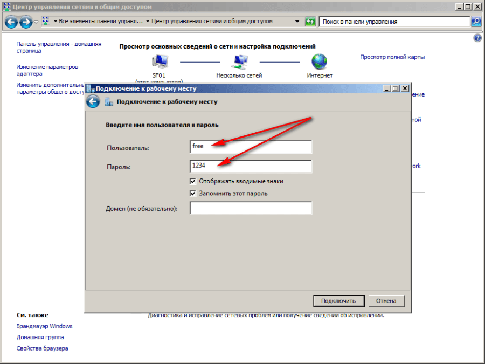The image size is (485, 364).
Task: Click the Explorer back navigation arrow
Action: click(11, 22)
